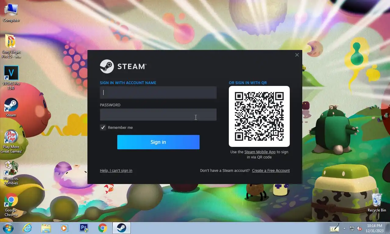This screenshot has width=390, height=234.
Task: Open Chrome from the taskbar
Action: coord(102,228)
